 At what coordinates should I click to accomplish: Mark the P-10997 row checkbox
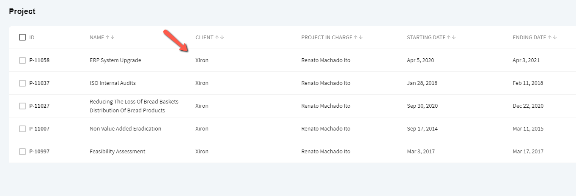click(x=22, y=152)
